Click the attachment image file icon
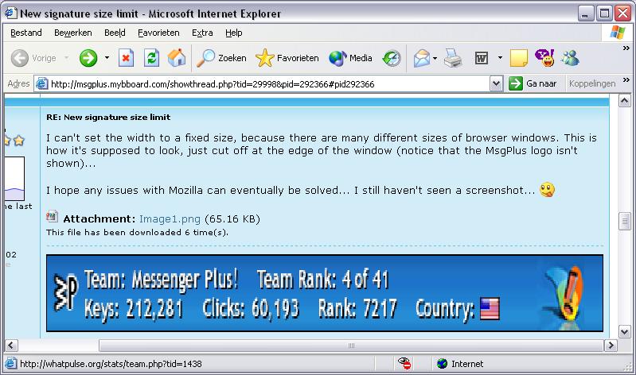636x375 pixels. click(x=52, y=217)
